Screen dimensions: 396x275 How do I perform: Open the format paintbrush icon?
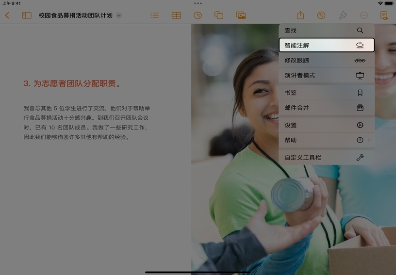(343, 16)
